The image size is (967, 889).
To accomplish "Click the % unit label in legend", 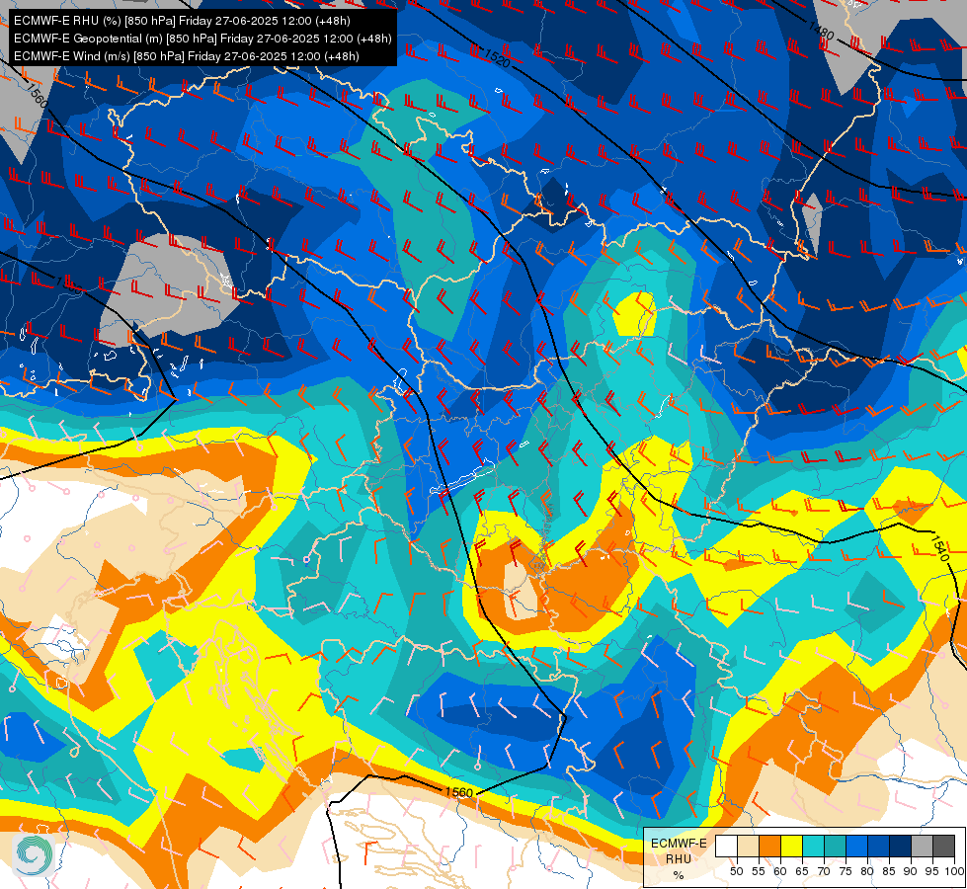I will point(679,875).
